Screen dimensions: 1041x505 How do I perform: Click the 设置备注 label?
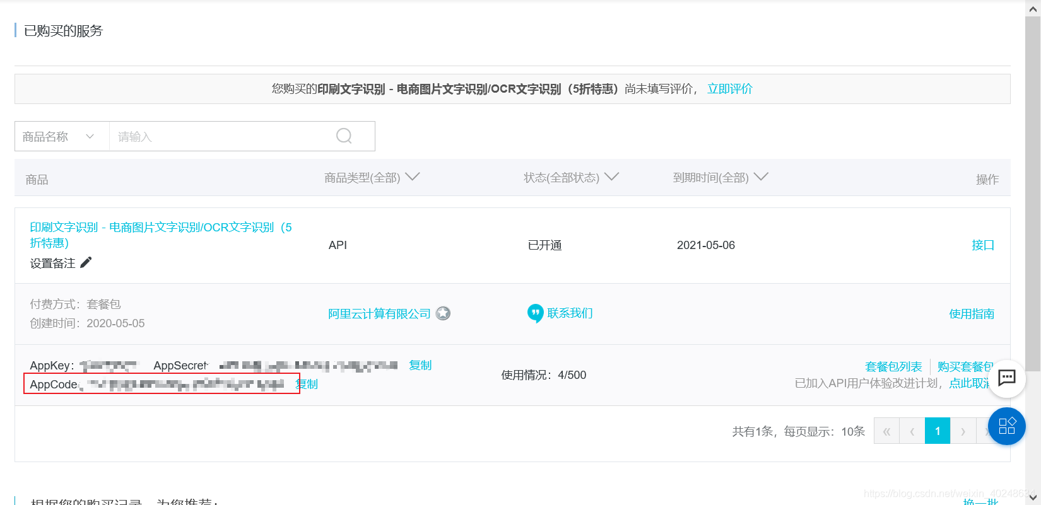pos(53,263)
